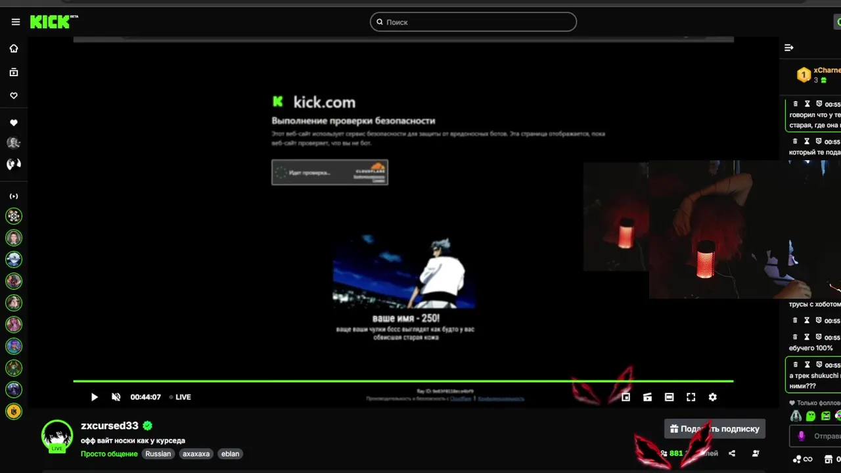This screenshot has width=841, height=473.
Task: Timeout the author of 'который те пода' message
Action: pos(807,141)
